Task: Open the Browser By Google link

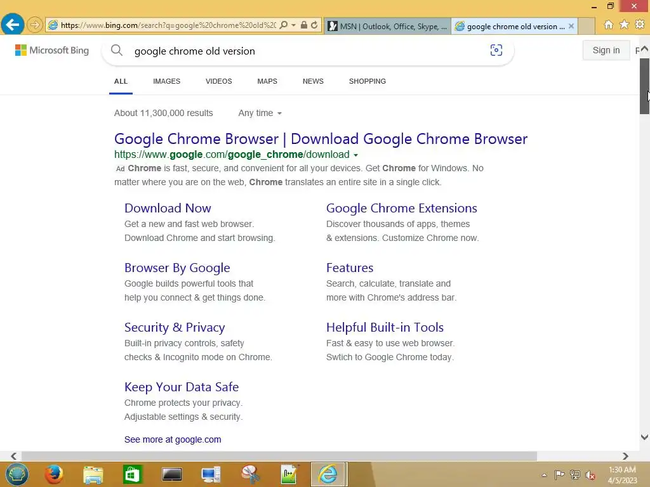Action: tap(177, 268)
